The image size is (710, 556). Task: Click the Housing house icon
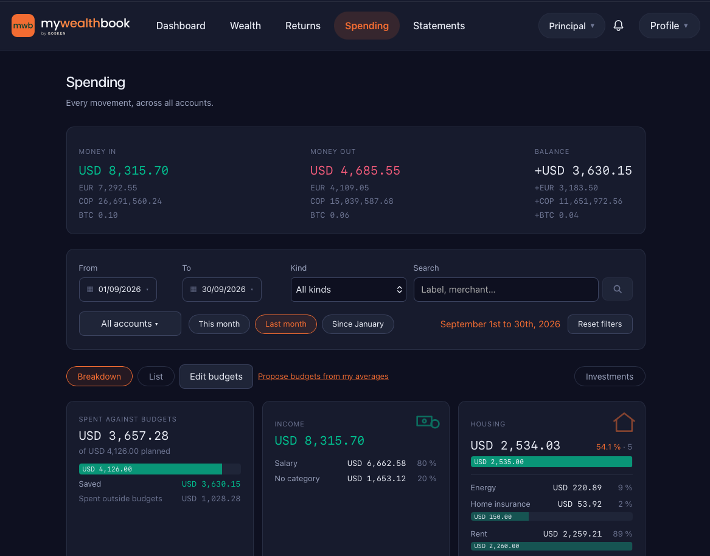pyautogui.click(x=624, y=422)
